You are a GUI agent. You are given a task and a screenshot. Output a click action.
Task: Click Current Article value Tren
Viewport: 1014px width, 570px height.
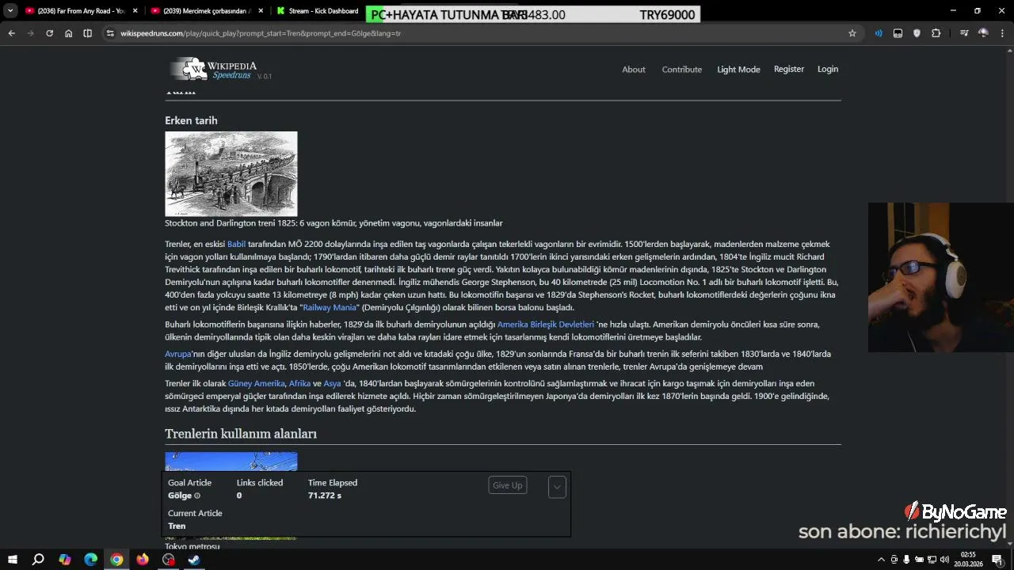pos(177,526)
